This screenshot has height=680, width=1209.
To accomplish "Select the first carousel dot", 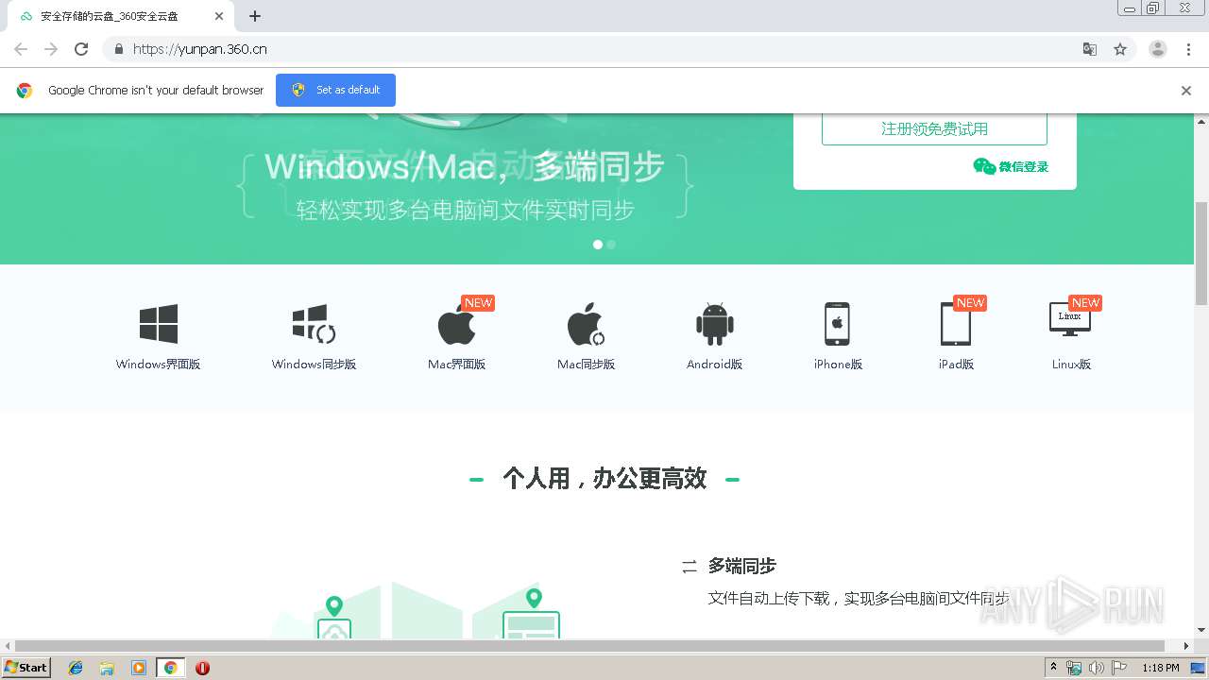I will coord(597,245).
